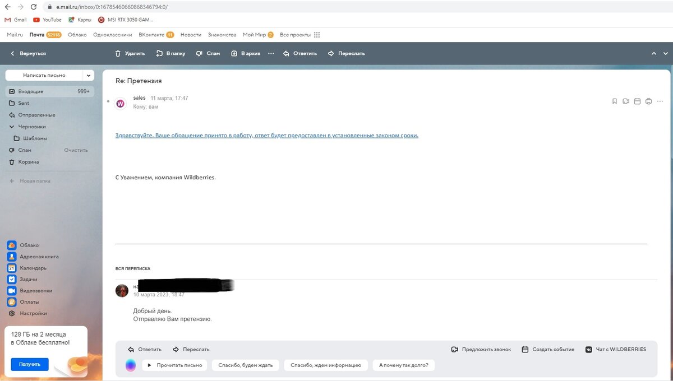Open the Gmail bookmark
Viewport: 673px width, 381px height.
[16, 20]
